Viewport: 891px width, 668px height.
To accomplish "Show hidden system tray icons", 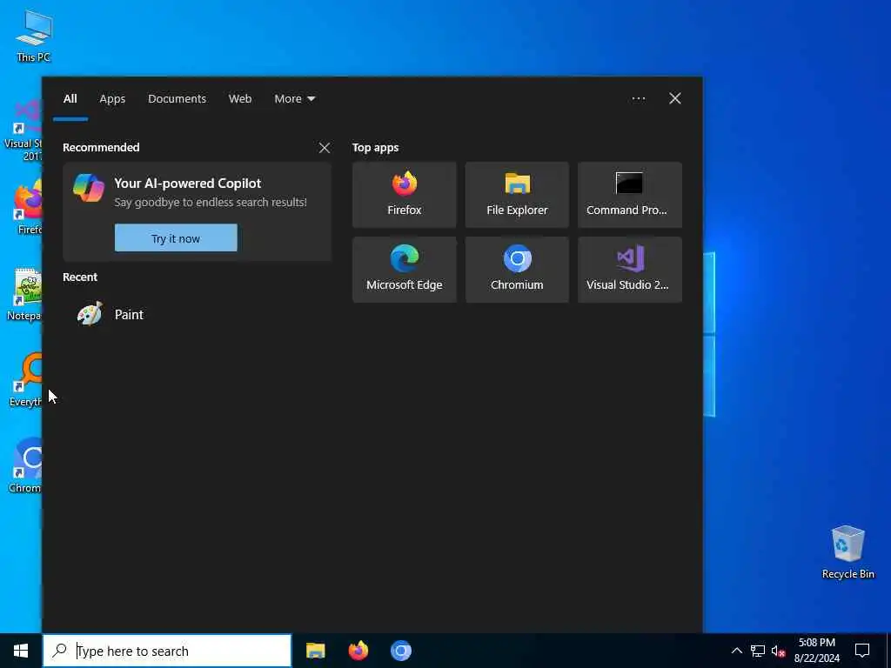I will tap(736, 651).
